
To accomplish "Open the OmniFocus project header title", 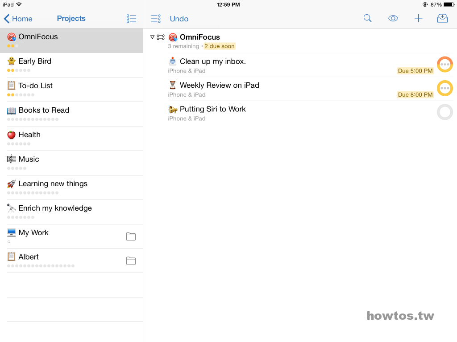I will [199, 37].
